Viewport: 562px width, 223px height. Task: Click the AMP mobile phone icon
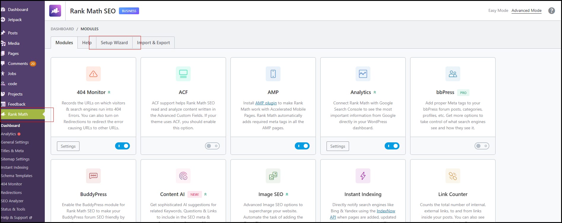273,74
